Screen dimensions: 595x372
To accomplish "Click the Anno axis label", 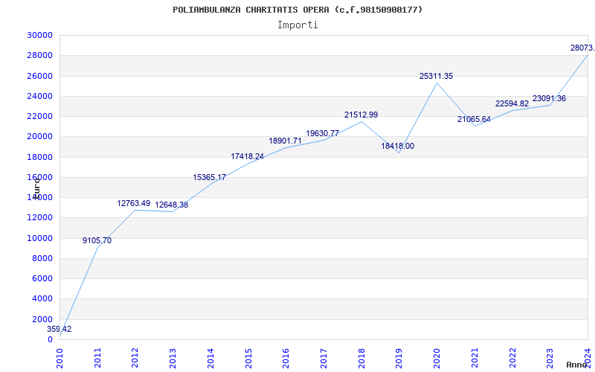I will [x=577, y=365].
